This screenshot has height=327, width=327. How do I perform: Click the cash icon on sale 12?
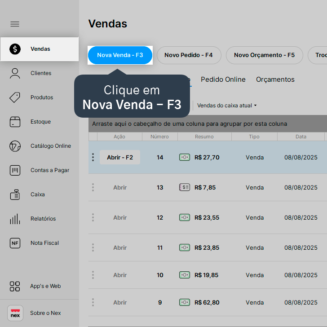coord(185,217)
